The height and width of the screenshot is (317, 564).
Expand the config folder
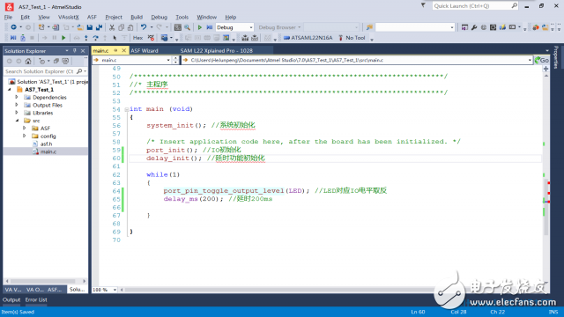[x=25, y=136]
